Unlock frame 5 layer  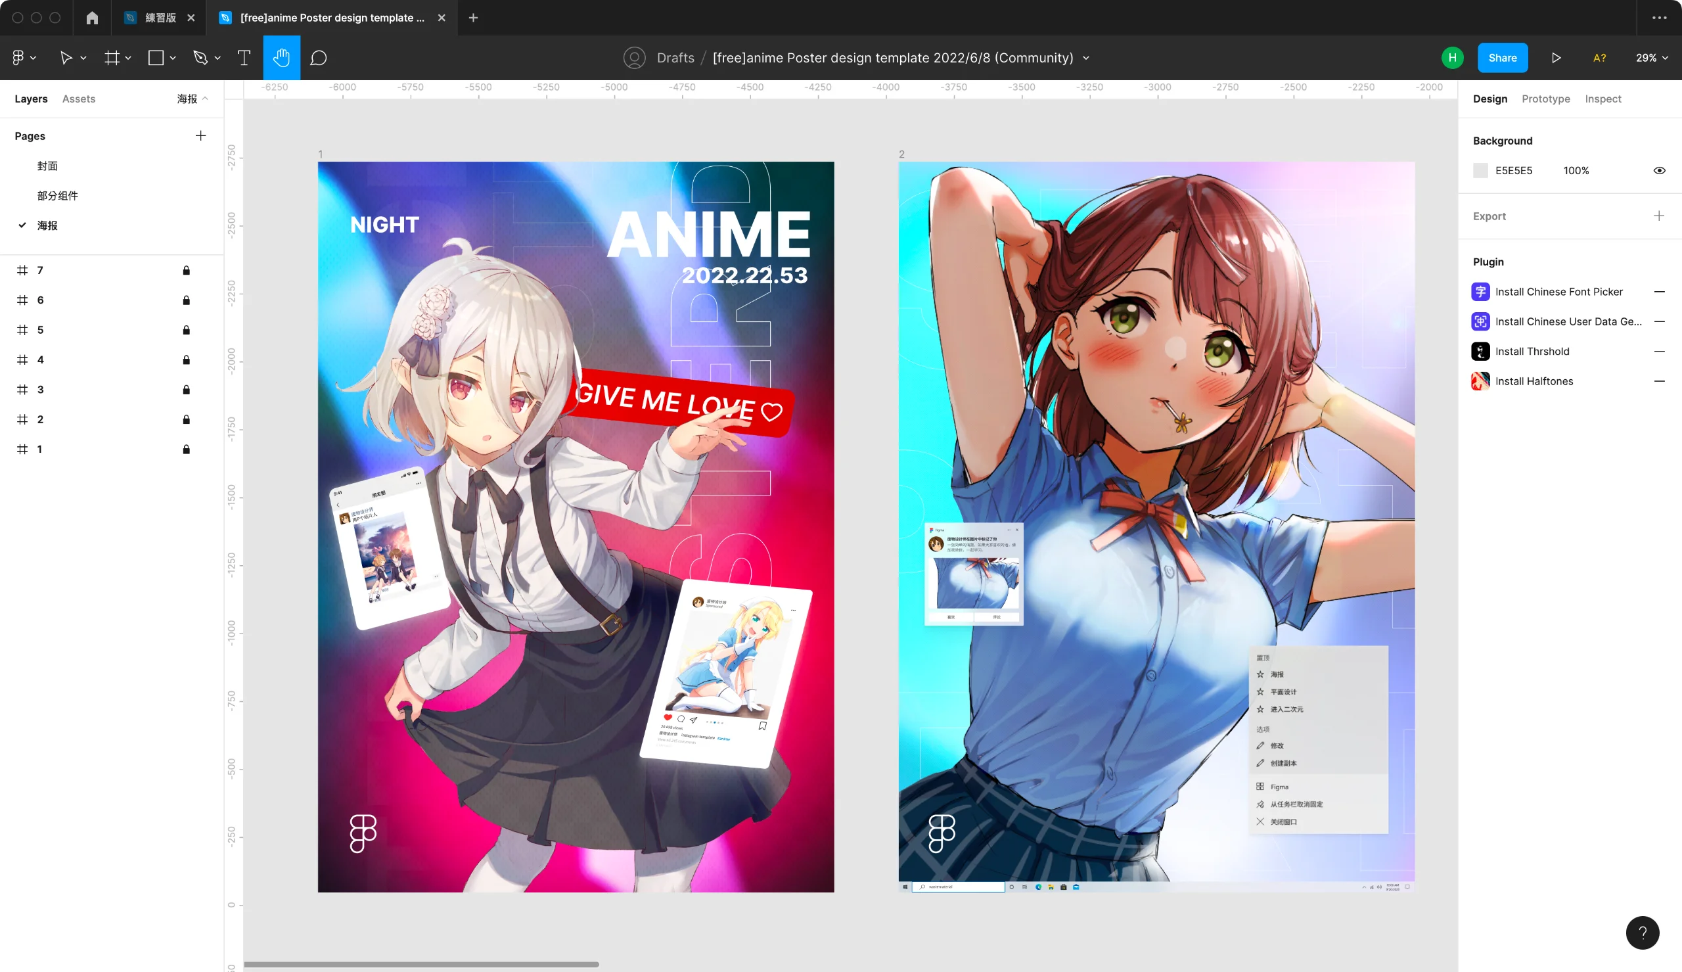[x=186, y=331]
